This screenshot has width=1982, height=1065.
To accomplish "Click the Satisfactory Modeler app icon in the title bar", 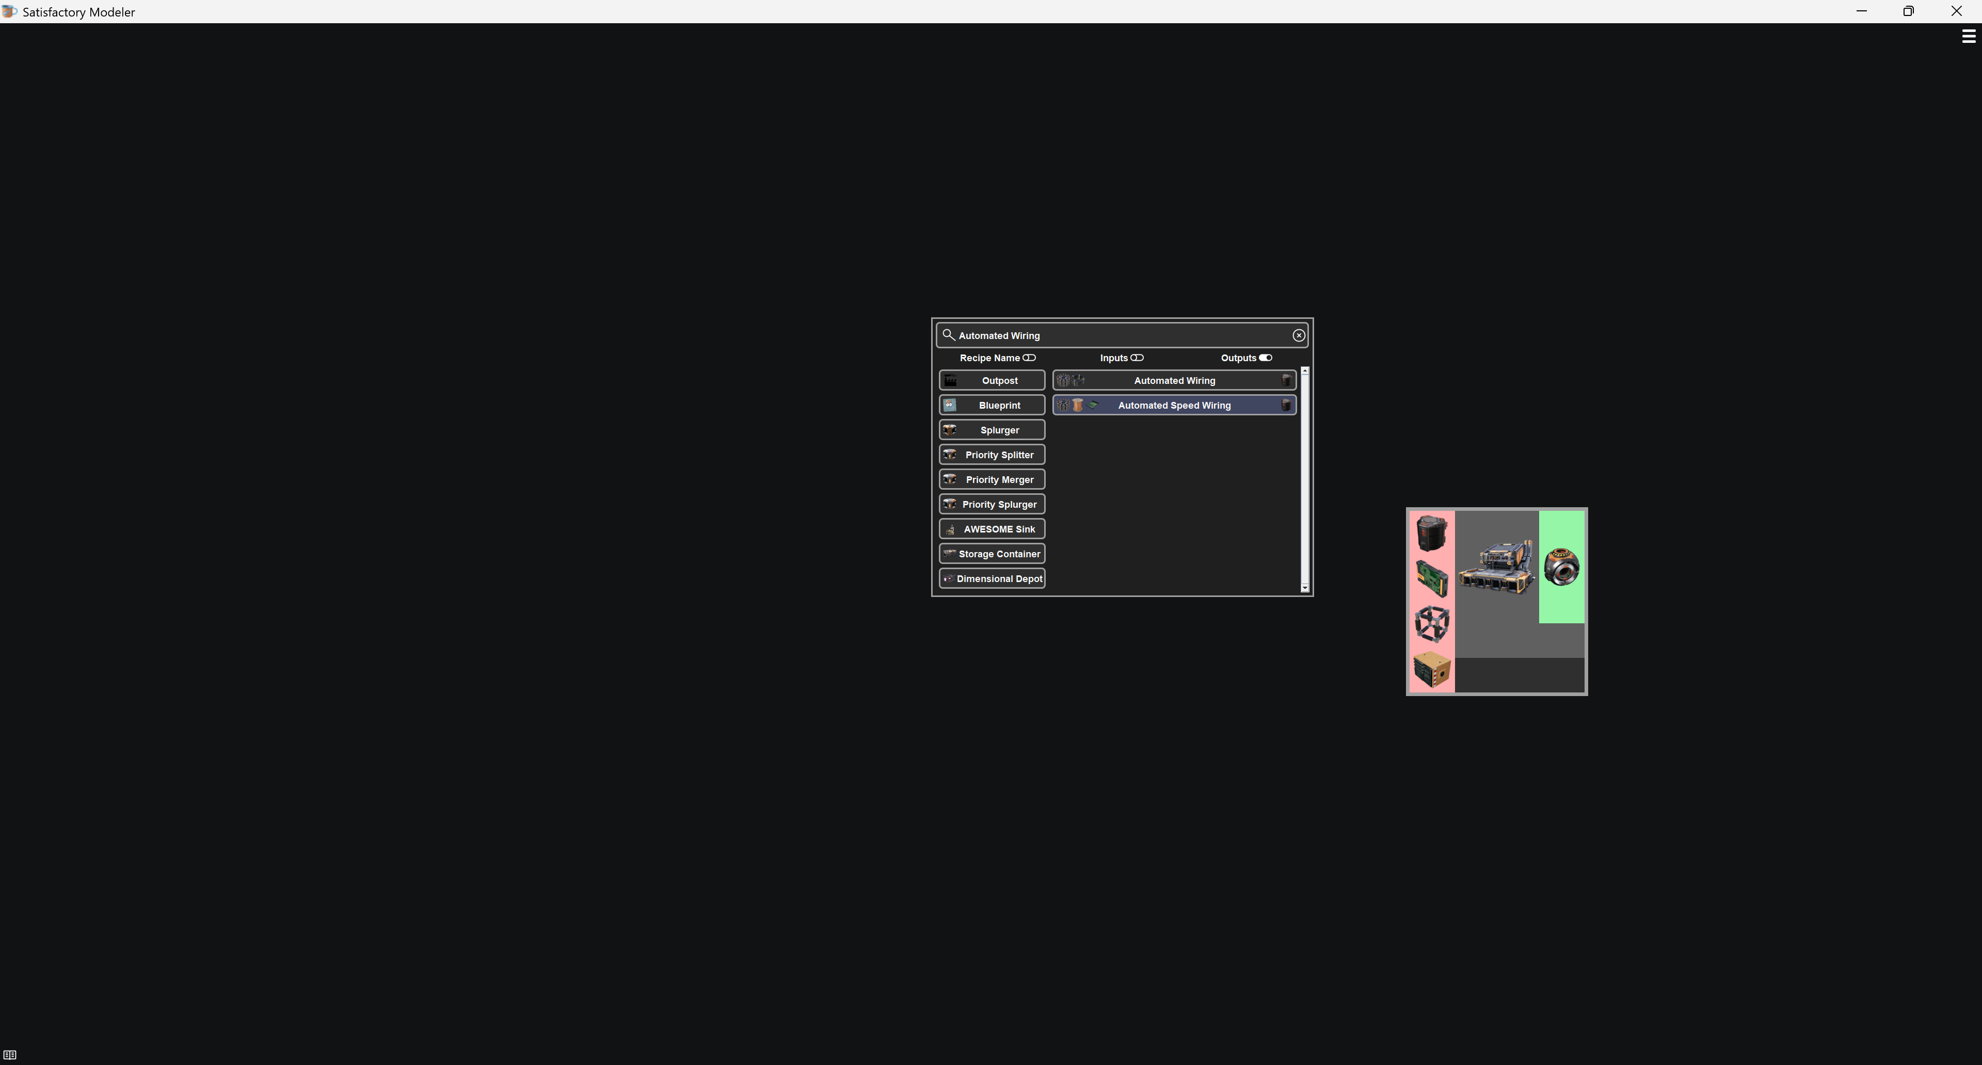I will (x=9, y=11).
